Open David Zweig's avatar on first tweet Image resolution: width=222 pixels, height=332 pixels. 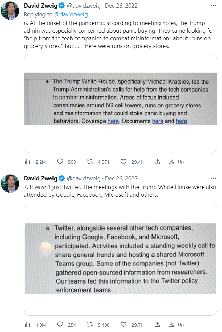tap(10, 11)
